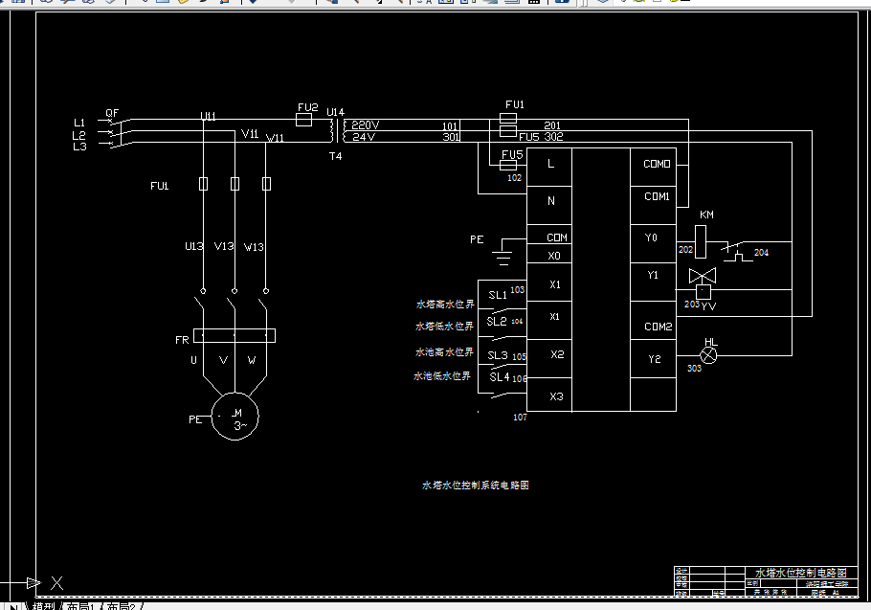
Task: Switch to the 模型 model tab
Action: 43,605
